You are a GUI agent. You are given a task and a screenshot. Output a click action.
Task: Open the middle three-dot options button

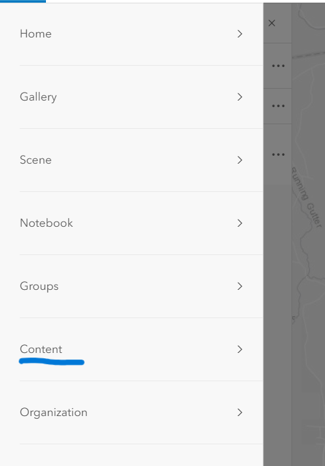click(278, 106)
